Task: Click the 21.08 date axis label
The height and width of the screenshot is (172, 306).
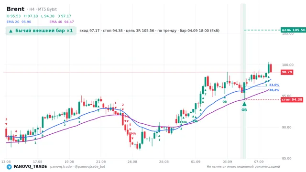Action: (101, 161)
